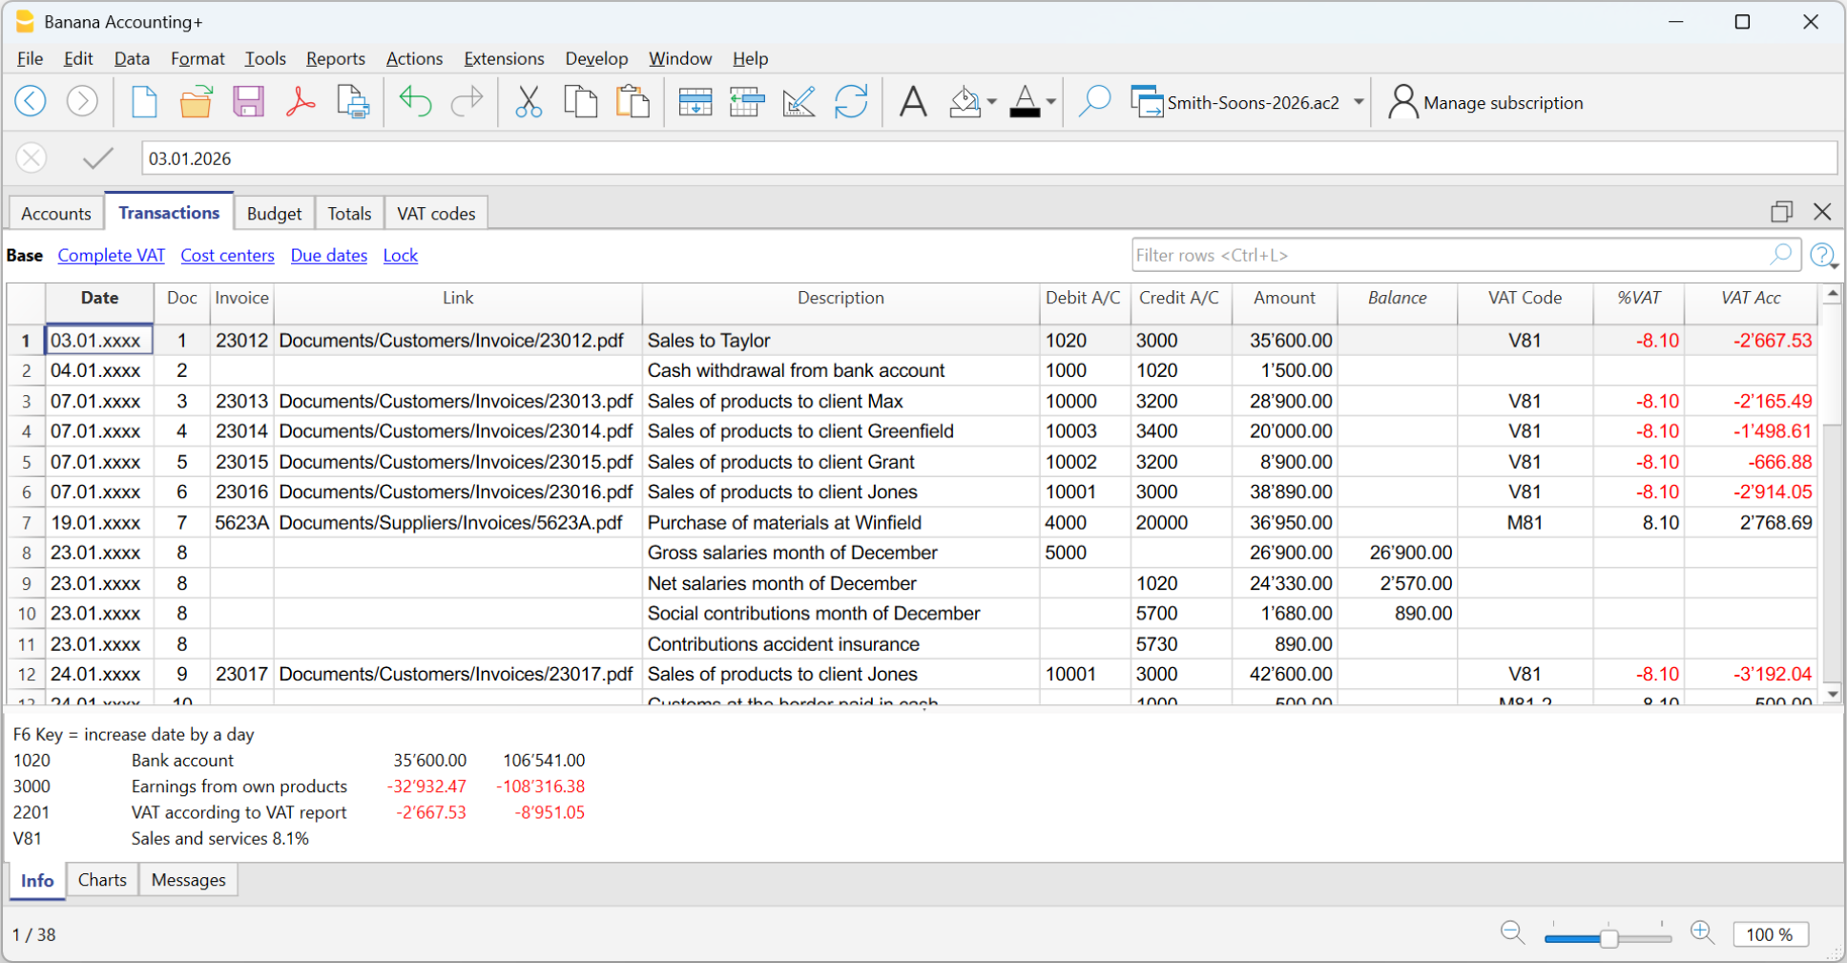Switch to the VAT codes tab
Image resolution: width=1847 pixels, height=963 pixels.
(x=435, y=213)
